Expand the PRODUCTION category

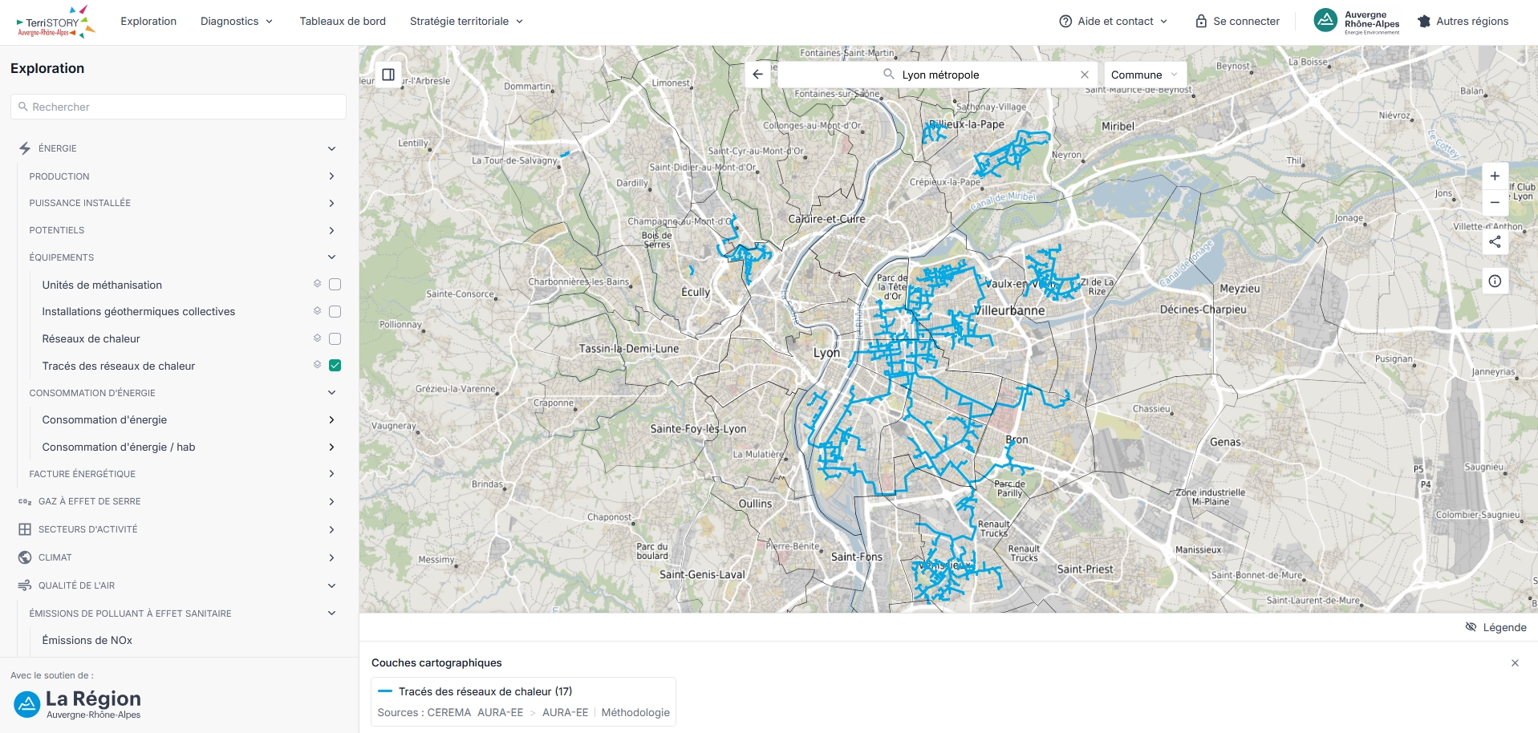[x=181, y=176]
